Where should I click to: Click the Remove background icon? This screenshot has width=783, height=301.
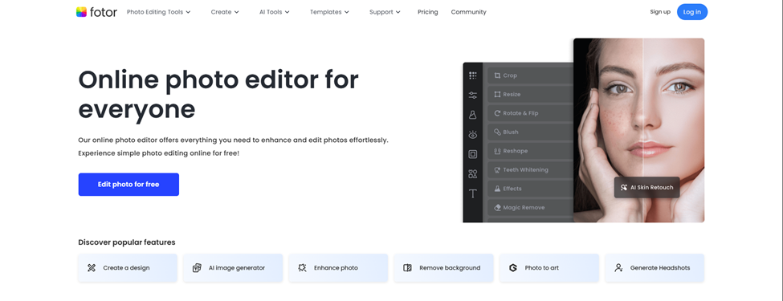click(x=407, y=268)
